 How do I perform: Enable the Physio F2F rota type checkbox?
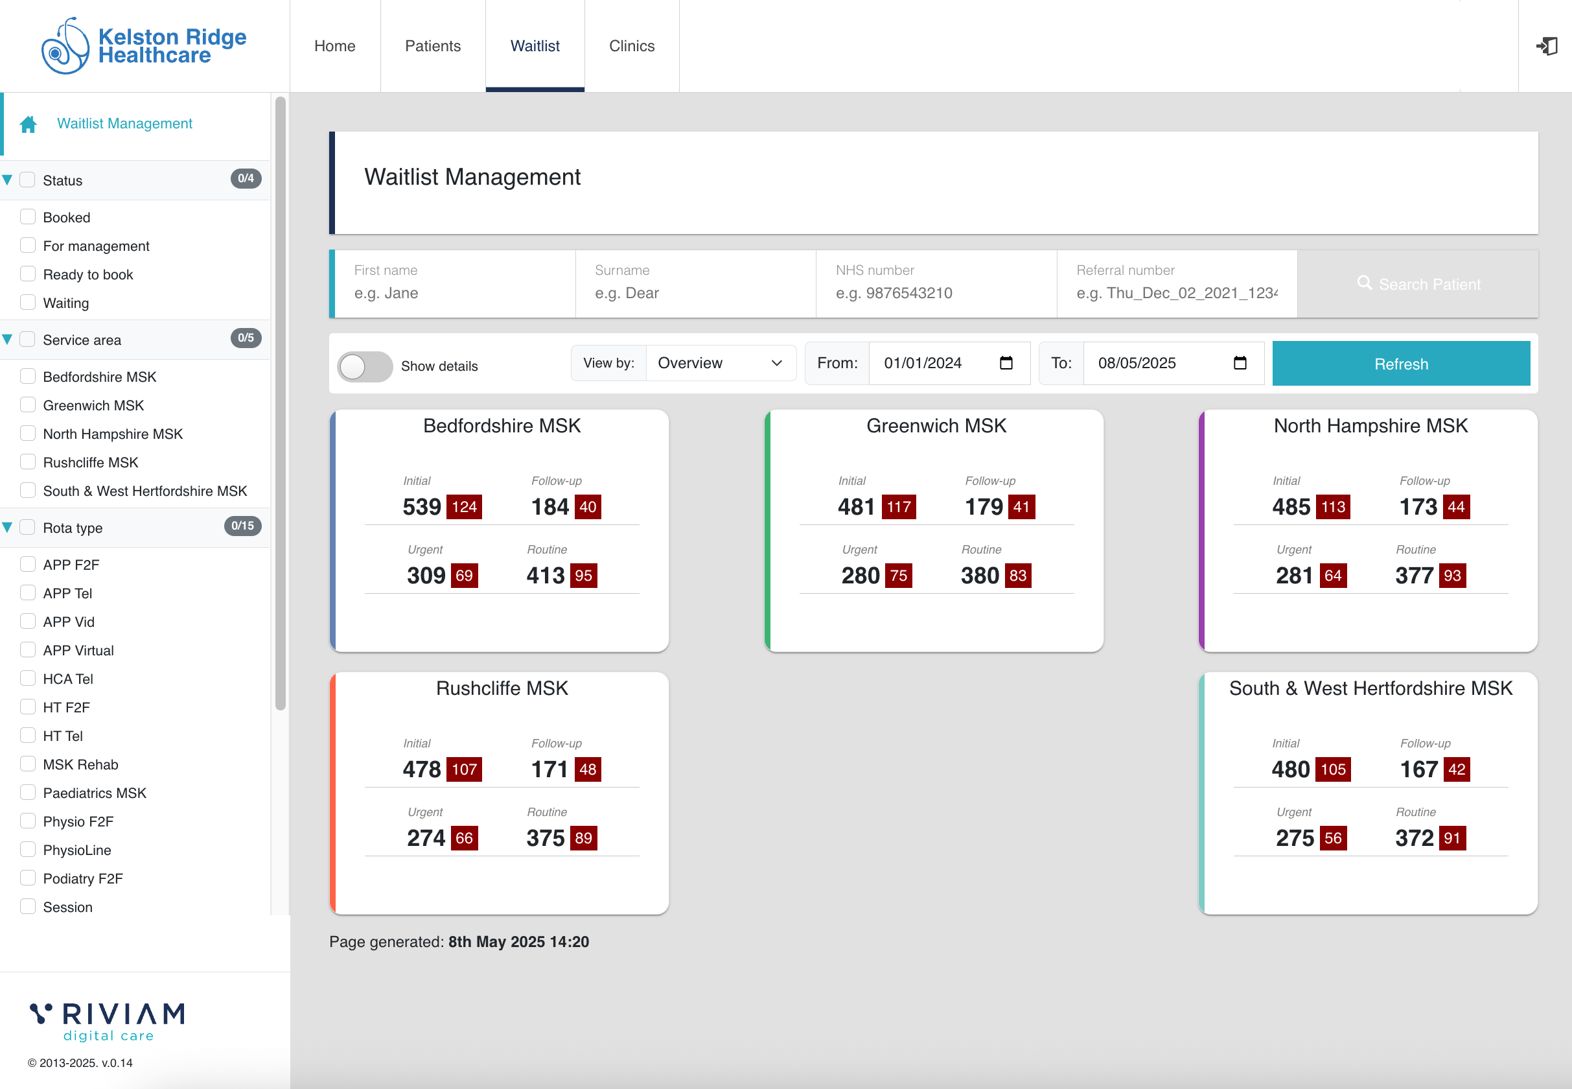click(x=28, y=821)
